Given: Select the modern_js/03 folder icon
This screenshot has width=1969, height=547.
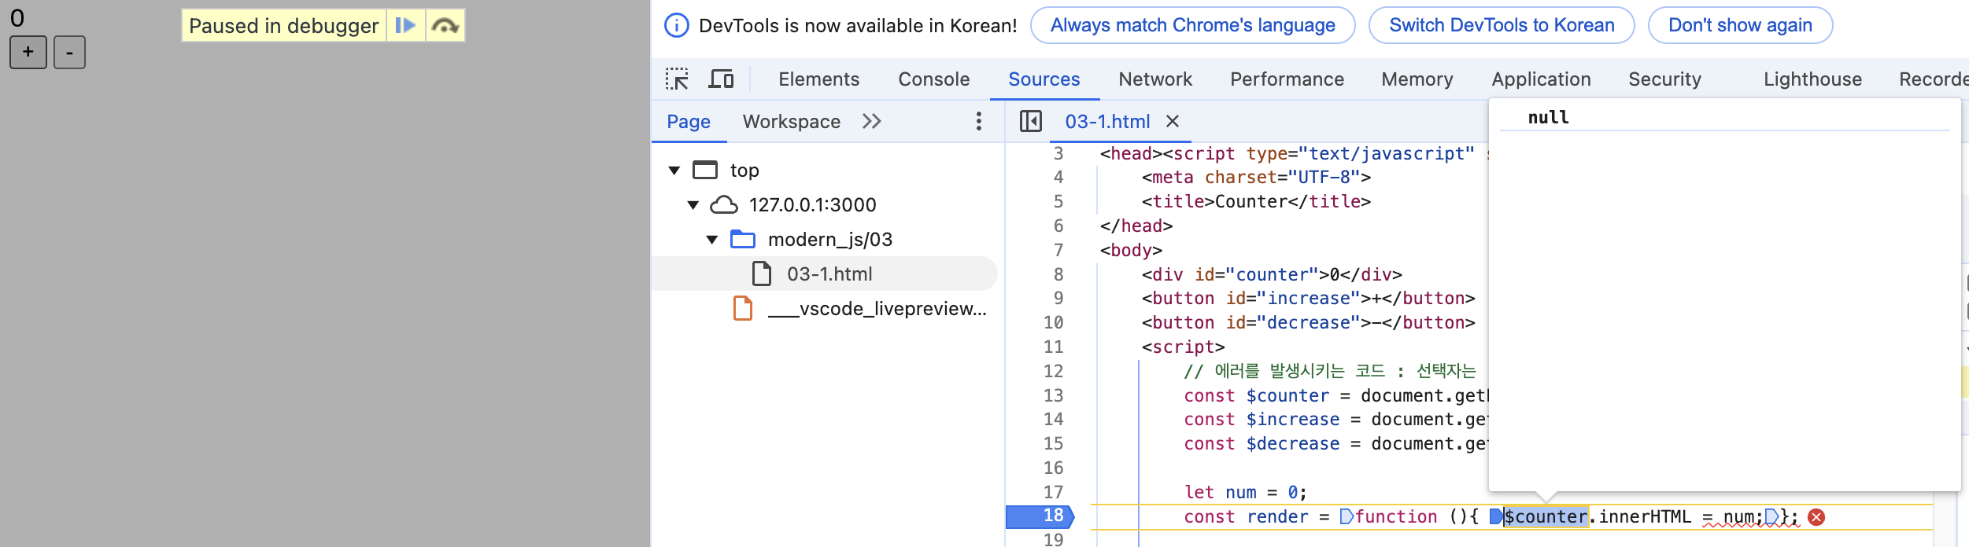Looking at the screenshot, I should tap(743, 239).
